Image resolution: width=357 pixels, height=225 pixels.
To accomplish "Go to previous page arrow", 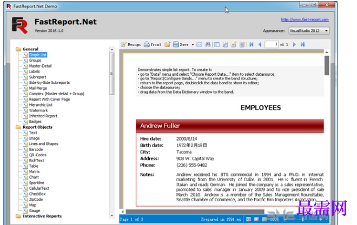I will click(260, 44).
